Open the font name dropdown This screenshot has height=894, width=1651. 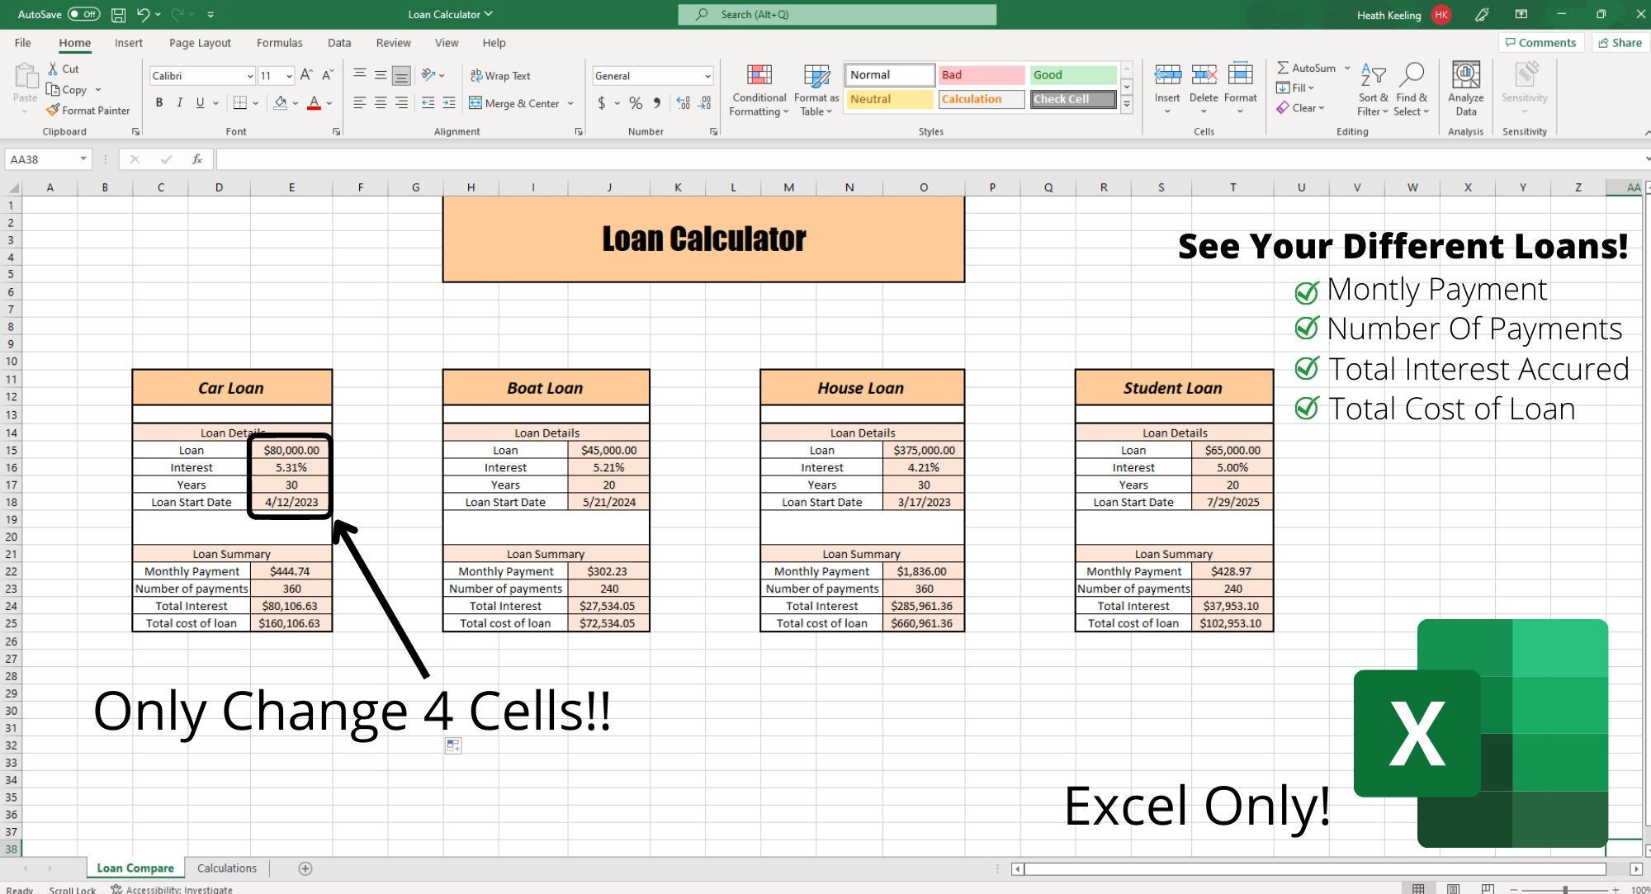coord(250,75)
